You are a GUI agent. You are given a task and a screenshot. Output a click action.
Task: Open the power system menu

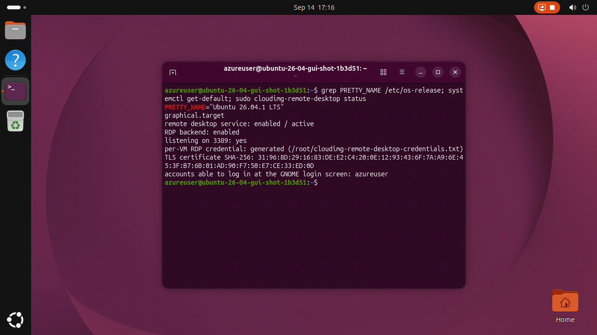[586, 7]
